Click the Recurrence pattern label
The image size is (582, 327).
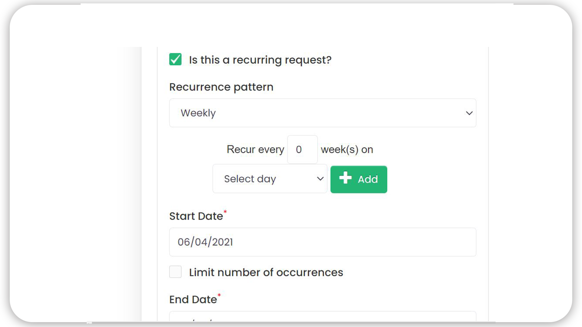pyautogui.click(x=221, y=87)
